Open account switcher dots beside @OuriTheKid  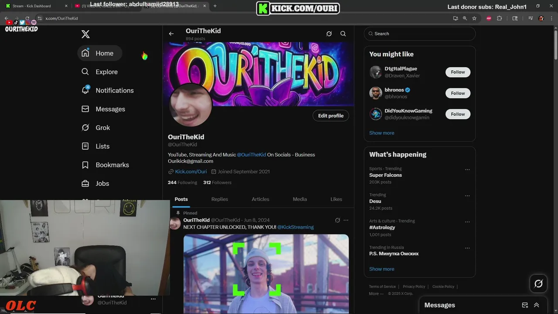(x=153, y=299)
